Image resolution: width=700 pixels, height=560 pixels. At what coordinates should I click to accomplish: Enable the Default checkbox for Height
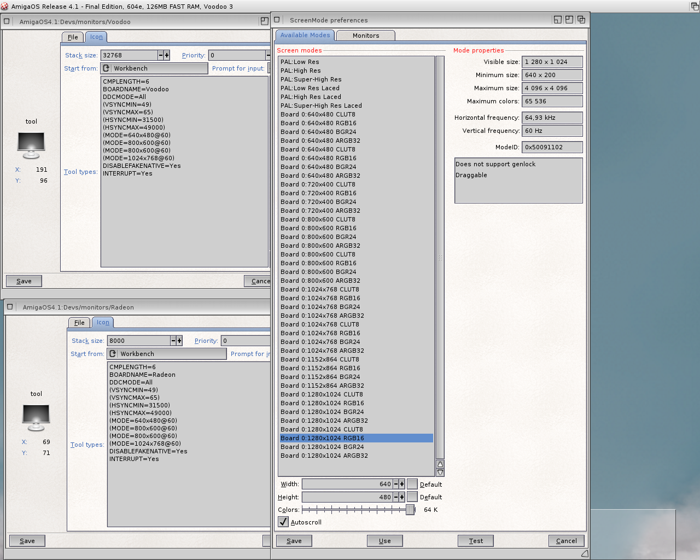click(412, 497)
